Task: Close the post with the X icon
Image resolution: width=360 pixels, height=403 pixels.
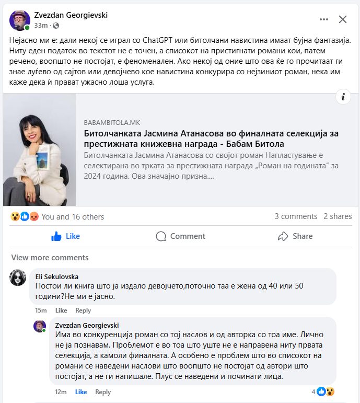Action: 343,19
